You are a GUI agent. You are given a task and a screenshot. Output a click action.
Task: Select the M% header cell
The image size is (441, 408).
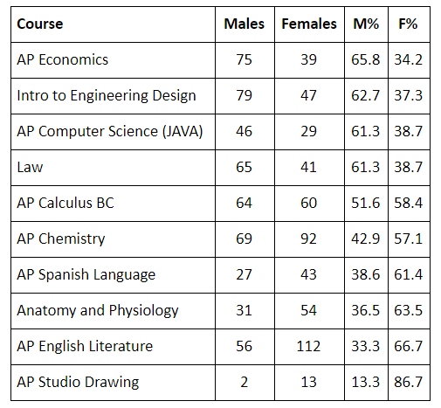366,24
